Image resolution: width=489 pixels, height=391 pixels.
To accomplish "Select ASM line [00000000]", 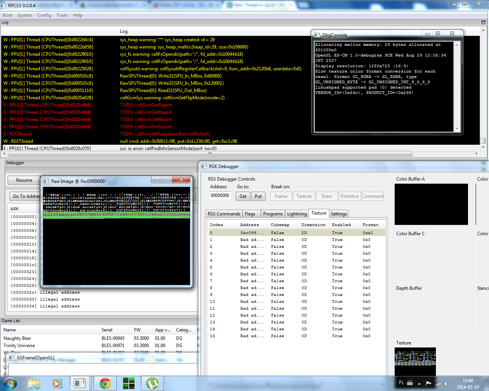I will tap(24, 217).
